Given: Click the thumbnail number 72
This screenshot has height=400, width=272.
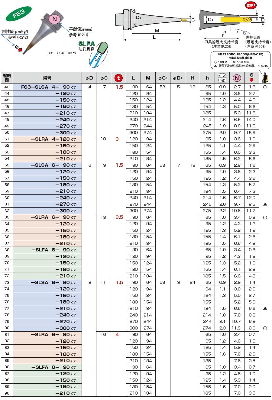Looking at the screenshot, I should (x=7, y=276).
